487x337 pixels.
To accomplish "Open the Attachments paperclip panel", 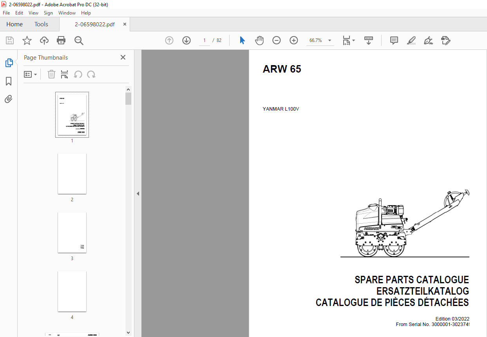I will tap(9, 99).
